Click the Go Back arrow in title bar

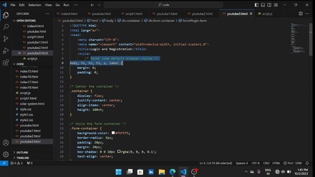coord(92,5)
